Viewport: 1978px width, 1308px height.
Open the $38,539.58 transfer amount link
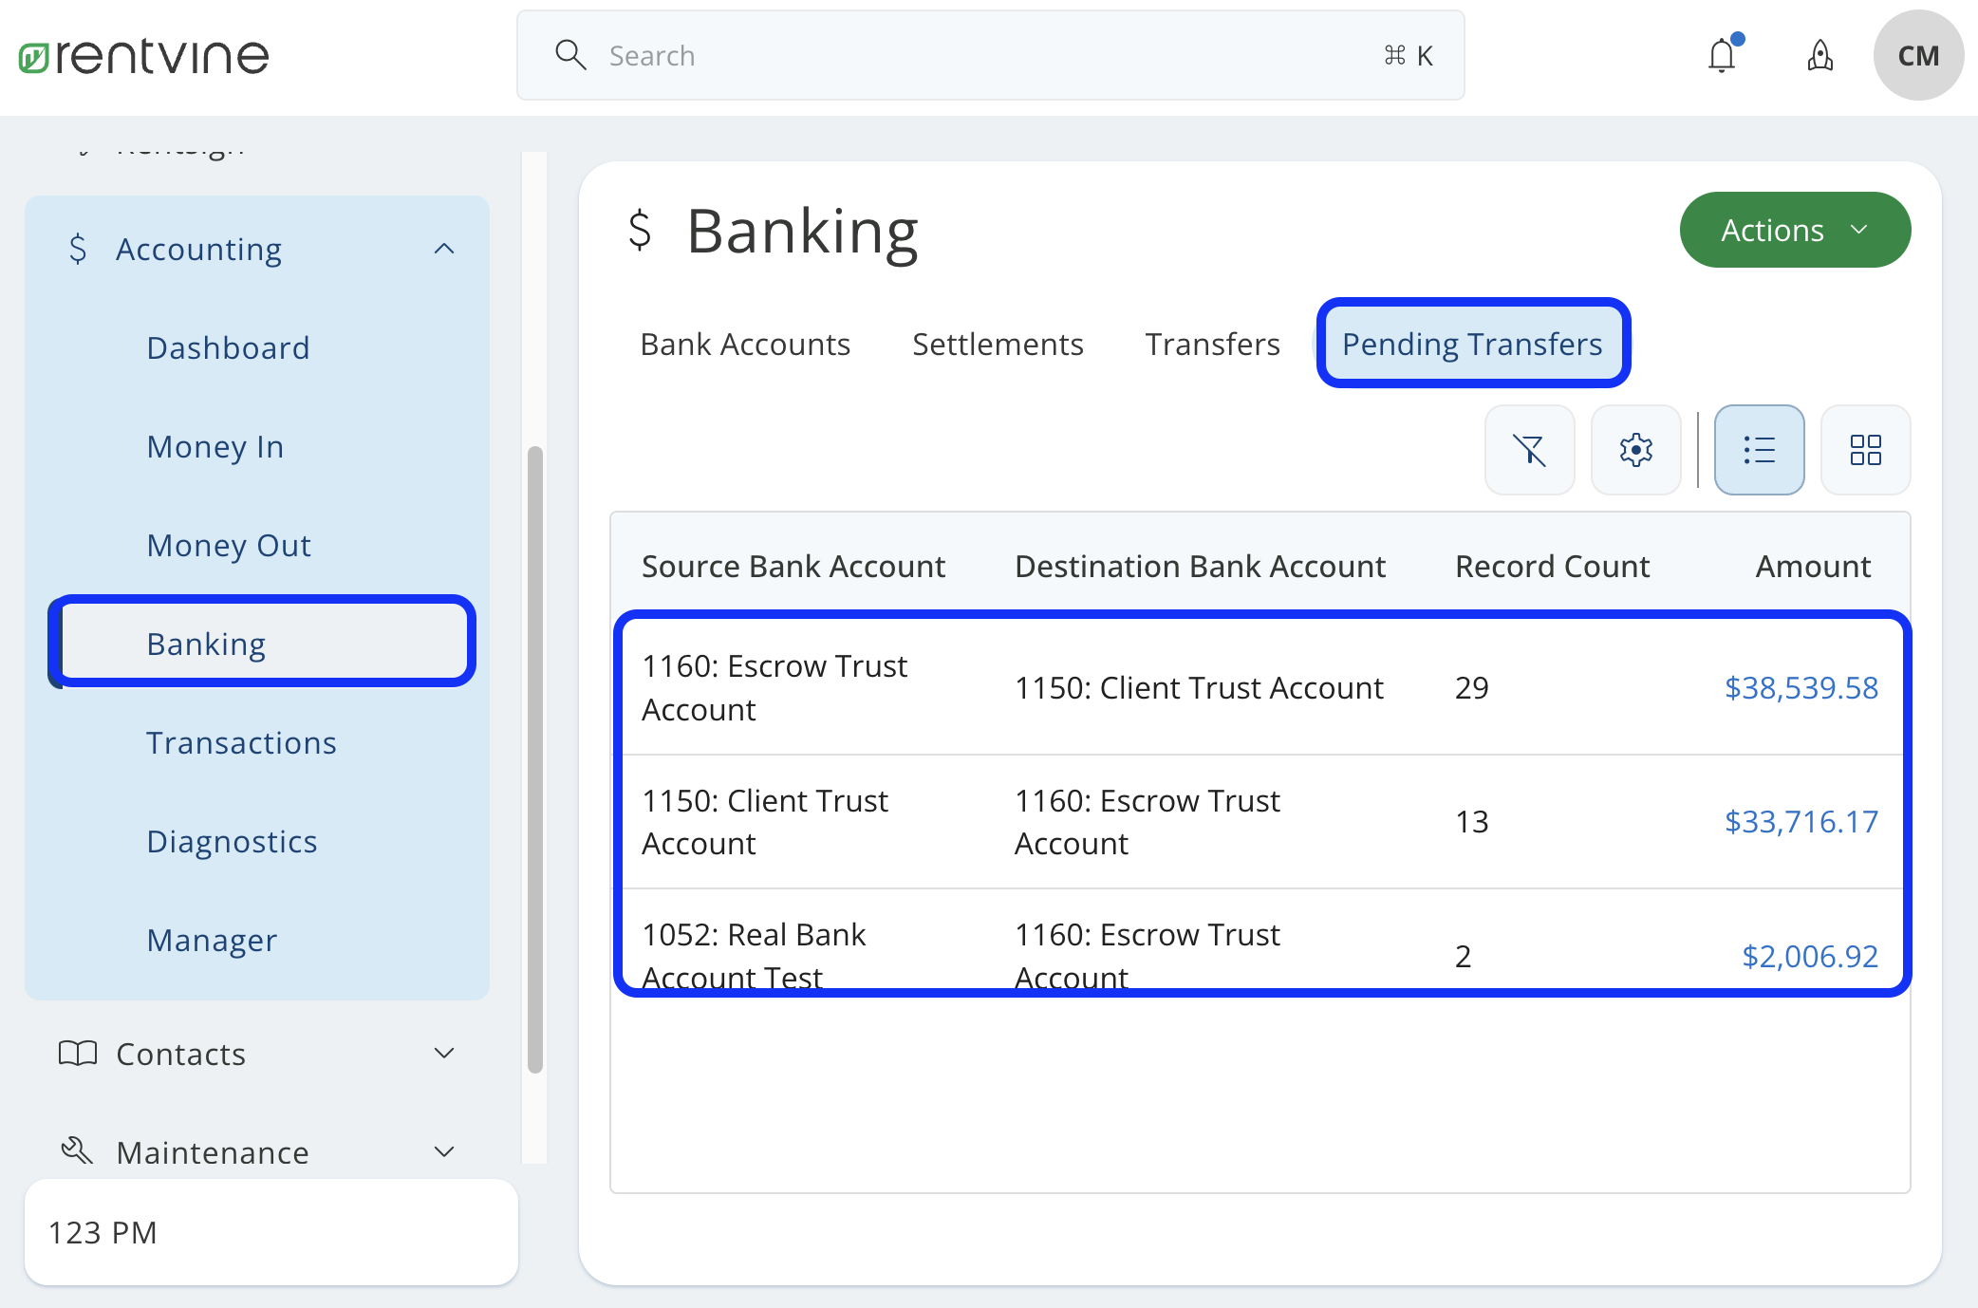click(1801, 687)
